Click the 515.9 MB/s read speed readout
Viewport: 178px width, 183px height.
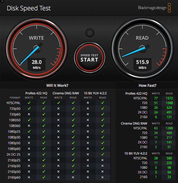pos(142,64)
